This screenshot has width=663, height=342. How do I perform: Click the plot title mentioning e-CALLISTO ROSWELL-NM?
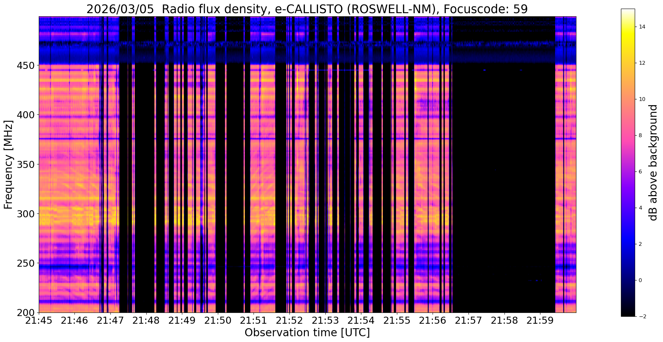[307, 9]
